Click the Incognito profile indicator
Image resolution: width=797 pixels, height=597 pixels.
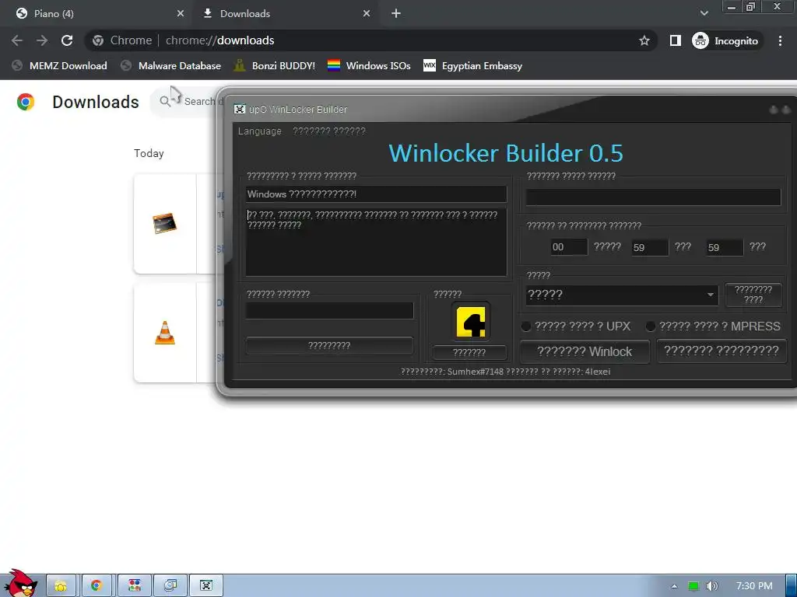(725, 40)
